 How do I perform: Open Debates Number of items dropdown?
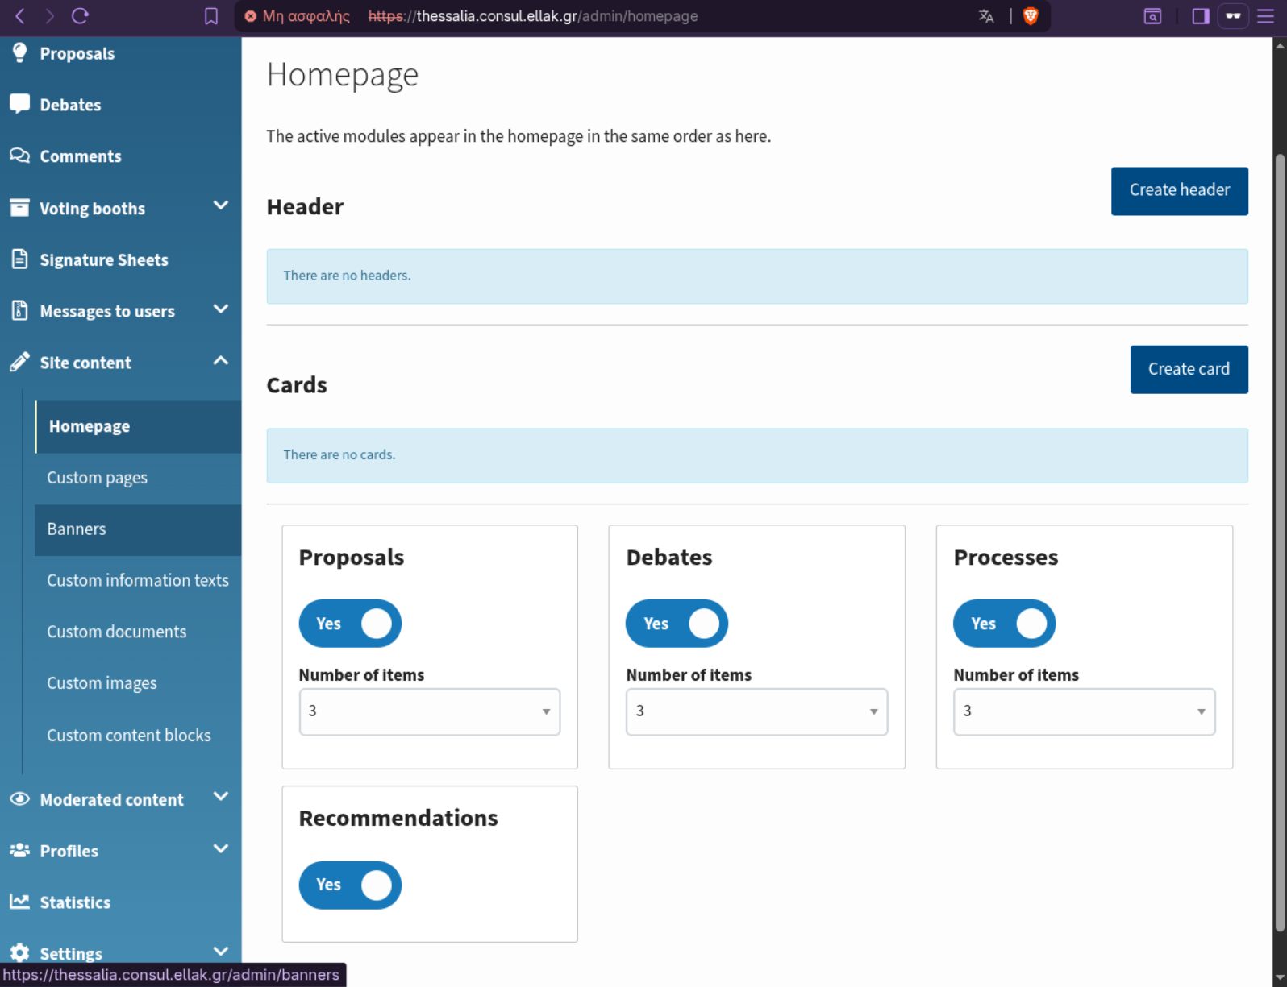[x=757, y=711]
